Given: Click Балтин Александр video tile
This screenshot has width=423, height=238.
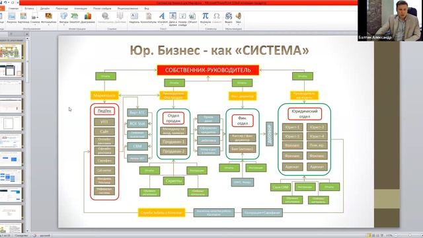Looking at the screenshot, I should (390, 20).
